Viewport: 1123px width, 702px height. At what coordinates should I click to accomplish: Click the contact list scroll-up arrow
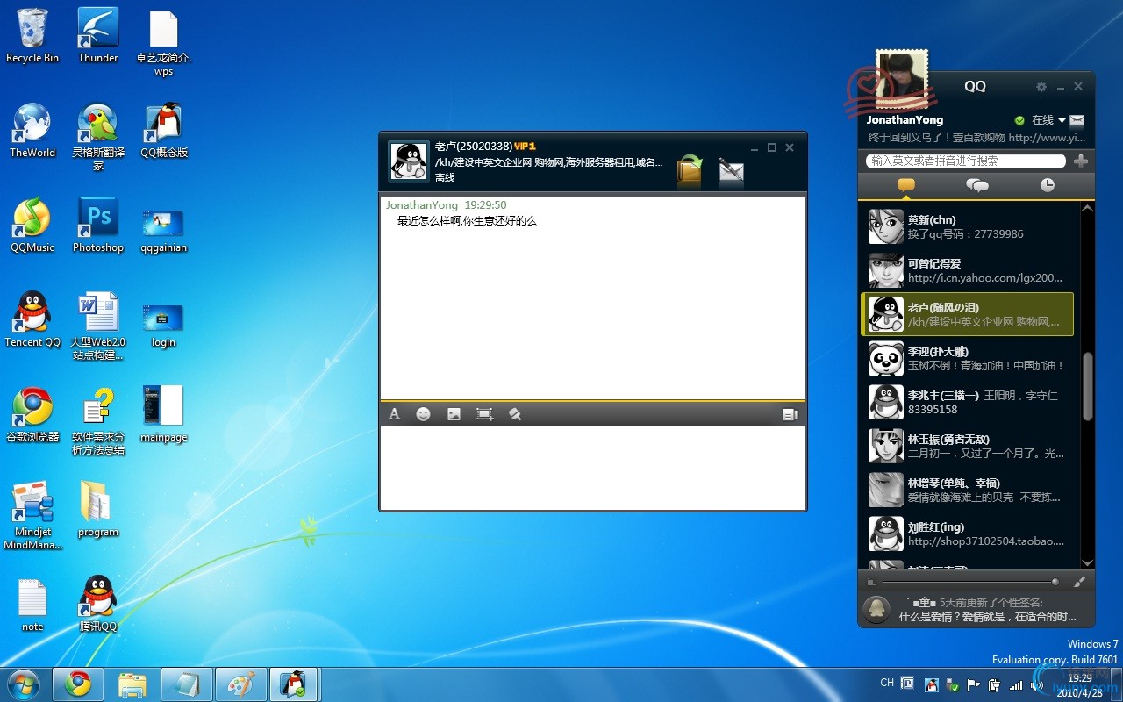coord(1088,209)
